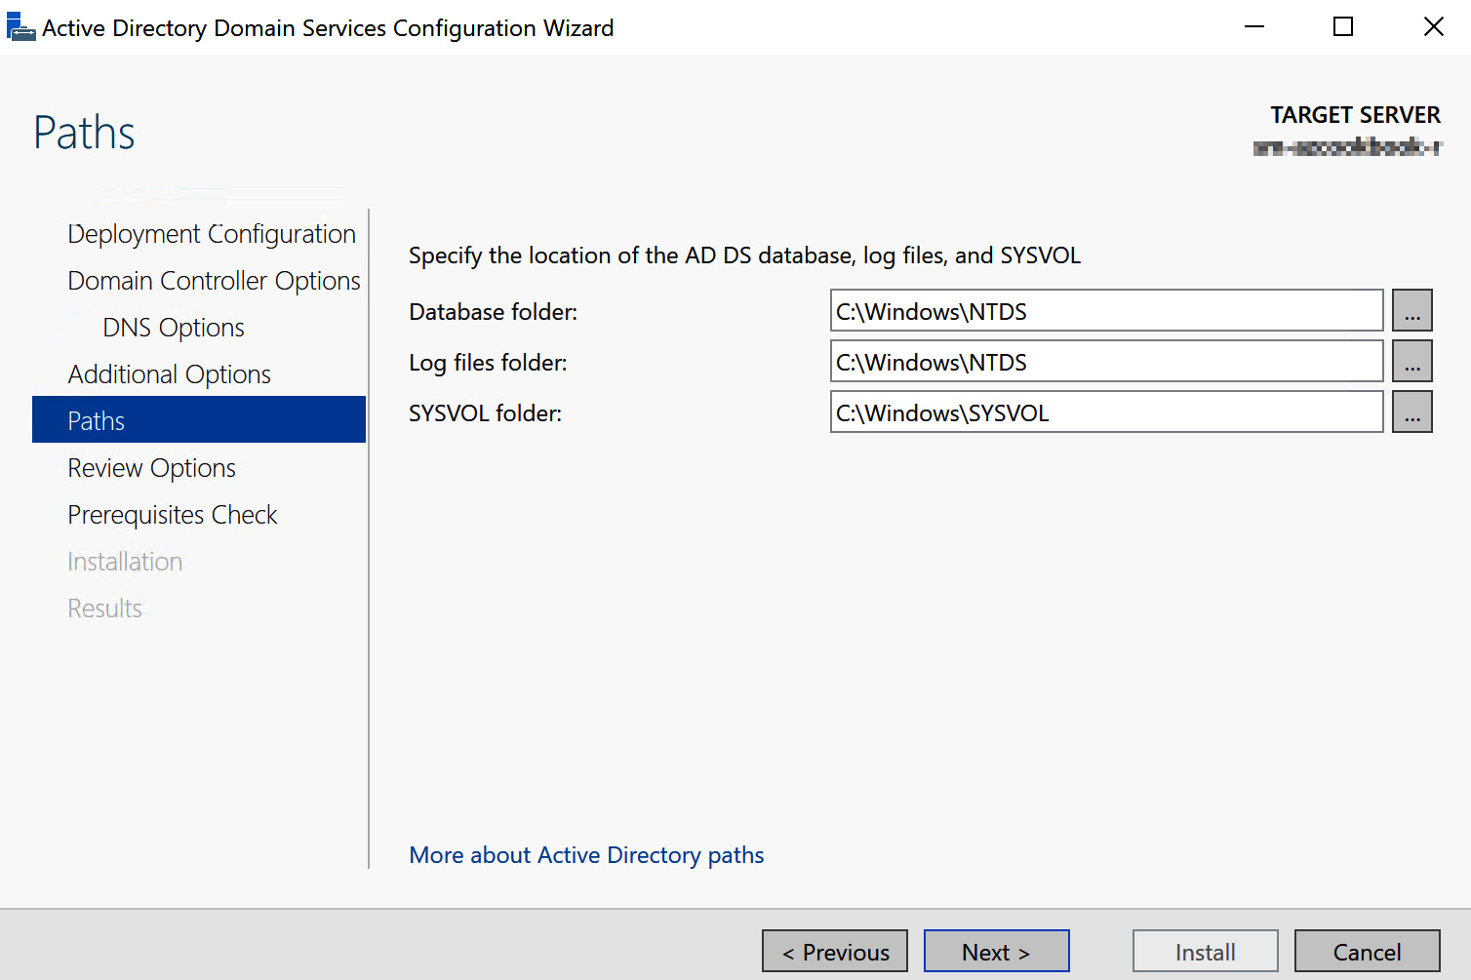This screenshot has width=1471, height=980.
Task: Click the Previous button
Action: tap(835, 952)
